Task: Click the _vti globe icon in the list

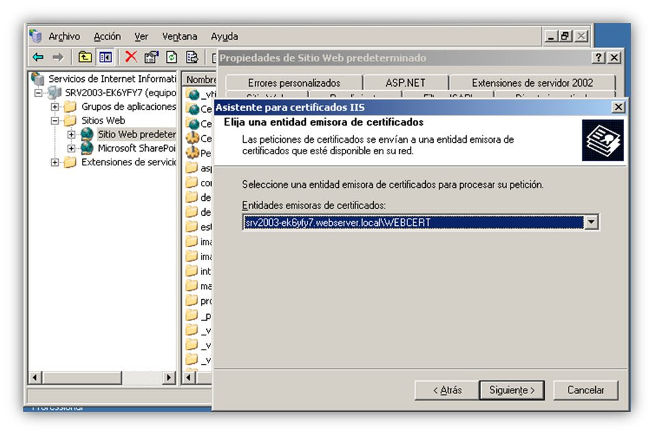Action: (193, 94)
